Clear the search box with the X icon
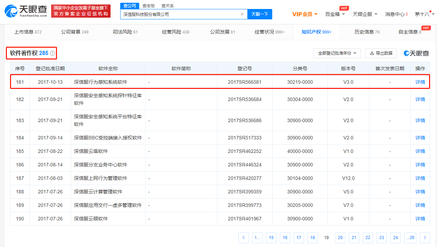437x247 pixels. 242,14
